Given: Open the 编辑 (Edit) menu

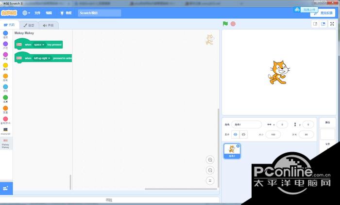Looking at the screenshot, I should 49,13.
